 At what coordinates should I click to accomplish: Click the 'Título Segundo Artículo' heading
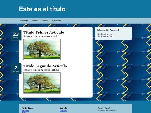[x=45, y=66]
